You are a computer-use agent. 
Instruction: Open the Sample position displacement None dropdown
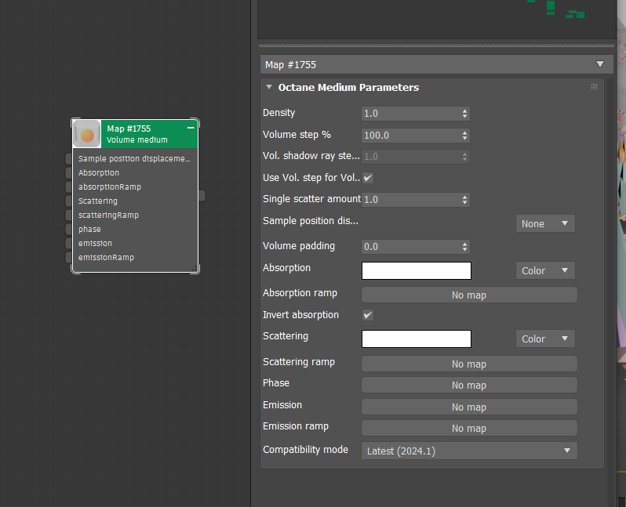[x=545, y=223]
